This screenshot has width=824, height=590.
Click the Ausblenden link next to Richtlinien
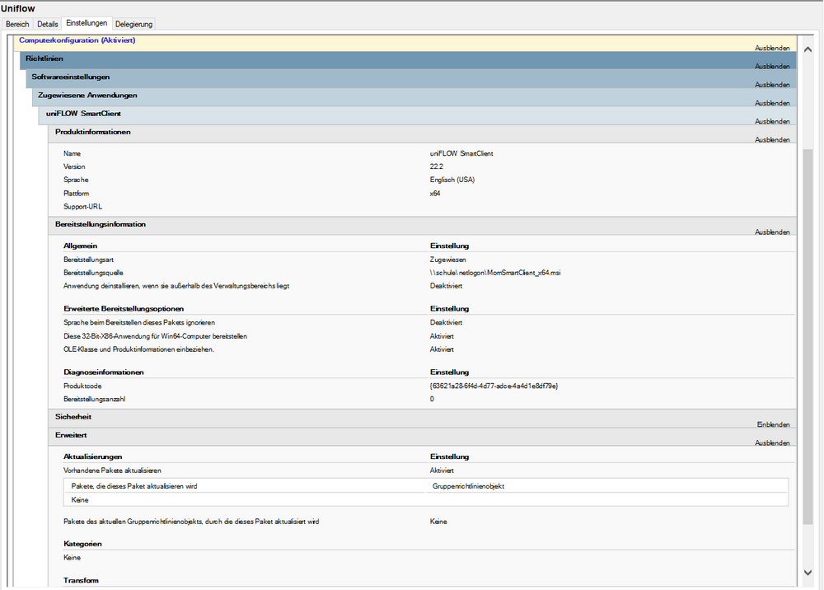772,66
